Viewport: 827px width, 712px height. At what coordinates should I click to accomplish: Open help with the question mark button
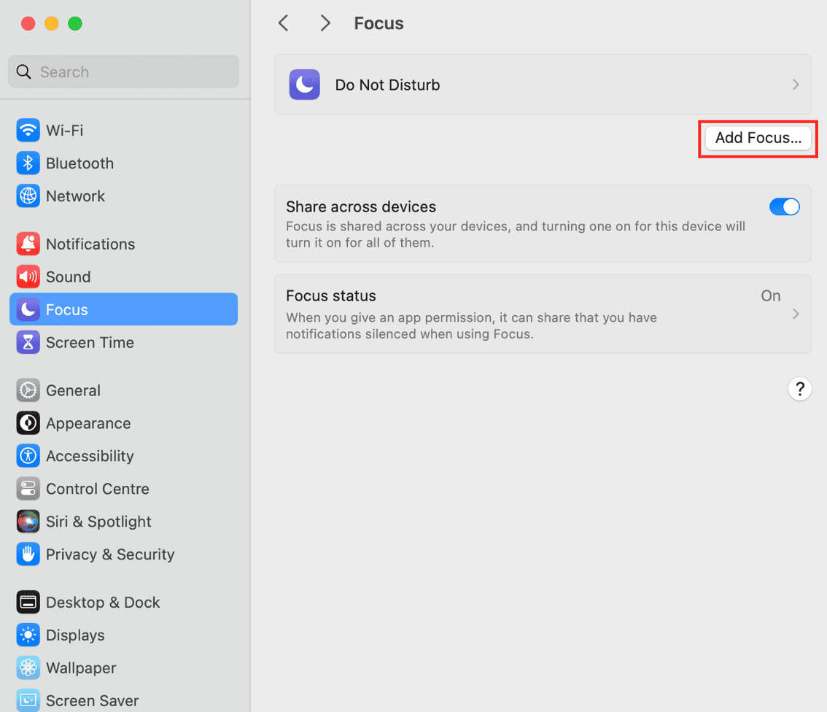[799, 388]
